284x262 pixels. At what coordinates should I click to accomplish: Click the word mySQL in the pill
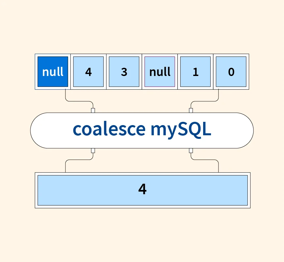pos(181,130)
